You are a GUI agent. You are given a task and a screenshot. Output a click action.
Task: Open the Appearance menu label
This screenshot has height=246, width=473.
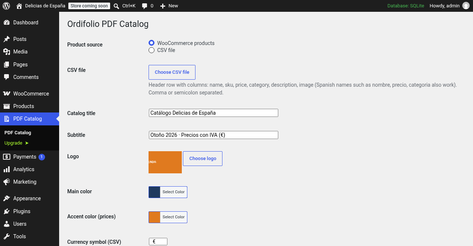[x=27, y=198]
